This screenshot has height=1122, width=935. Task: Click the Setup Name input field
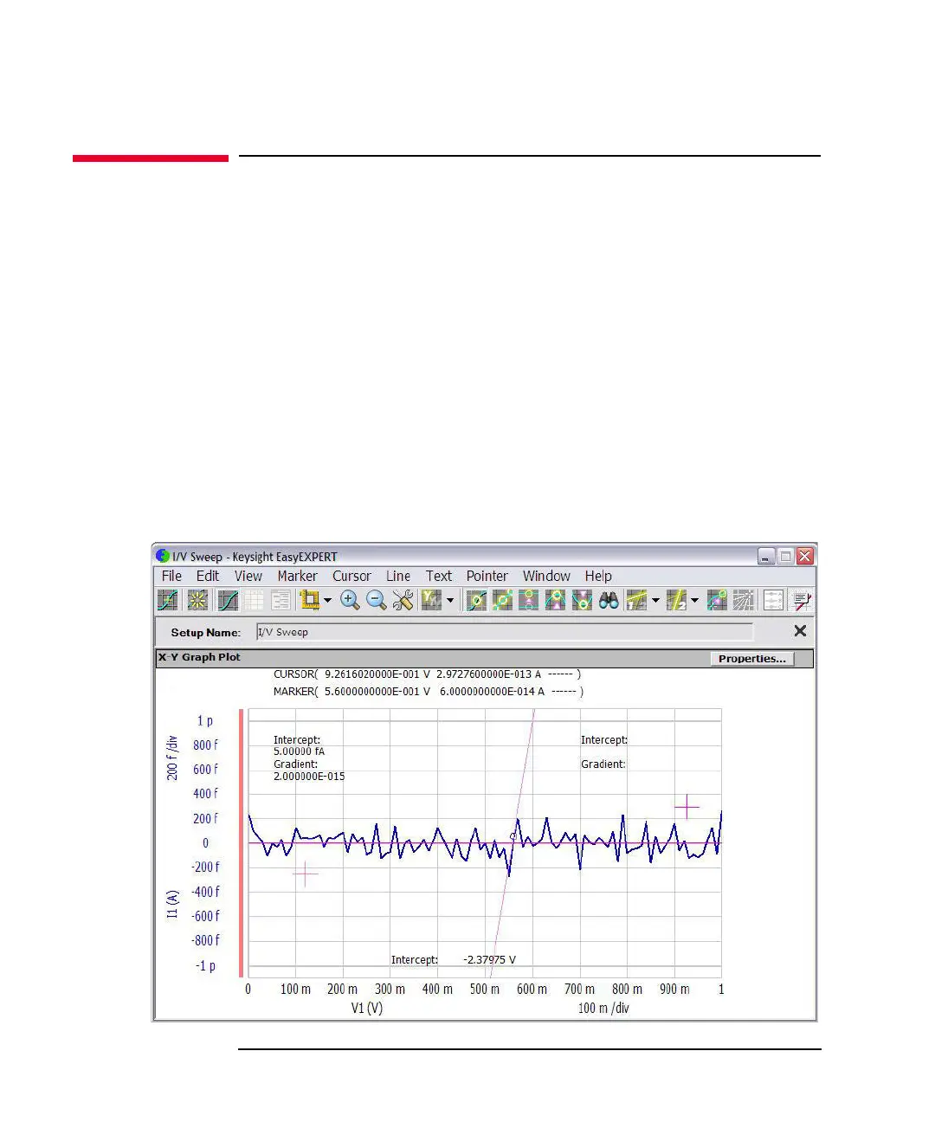[x=505, y=632]
